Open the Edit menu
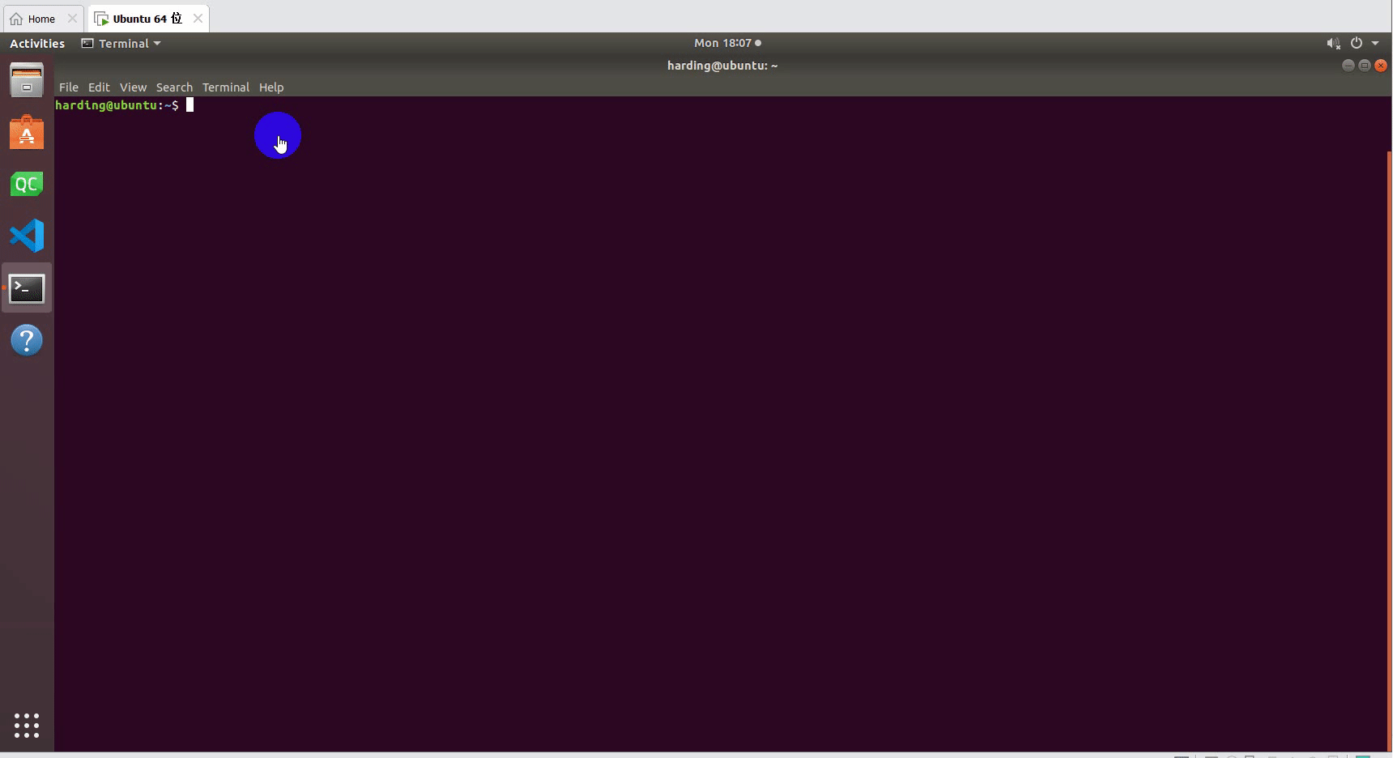This screenshot has width=1393, height=758. [x=99, y=87]
